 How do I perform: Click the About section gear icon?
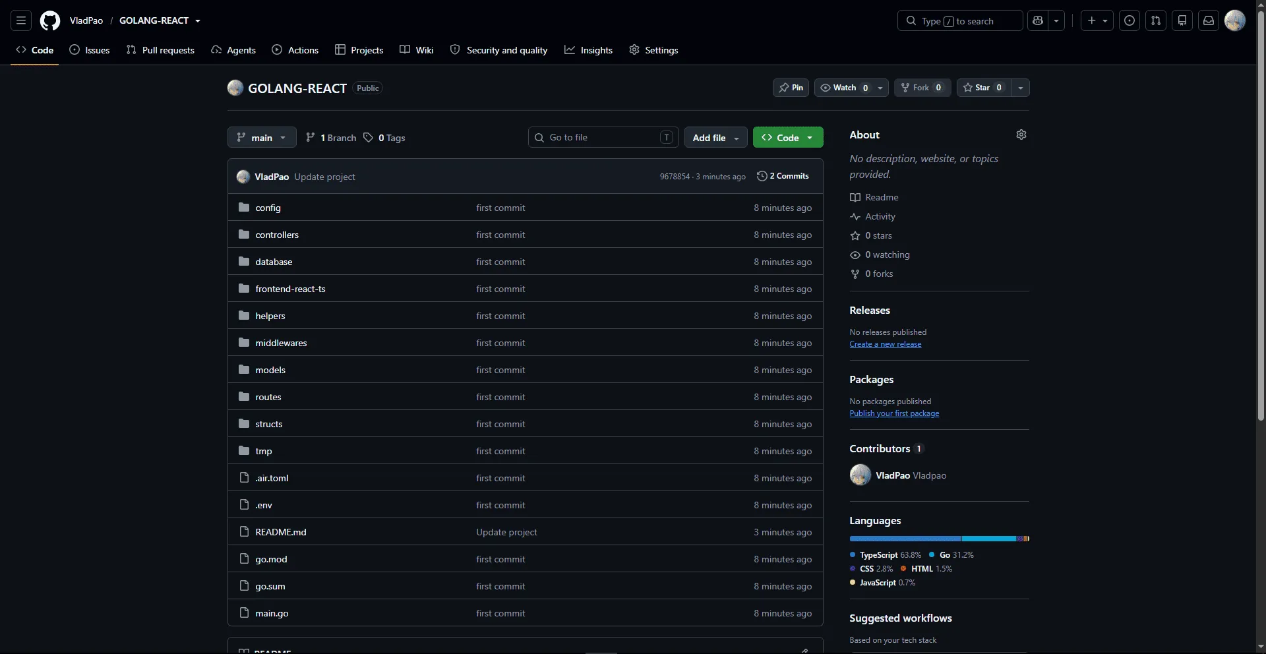(1021, 134)
